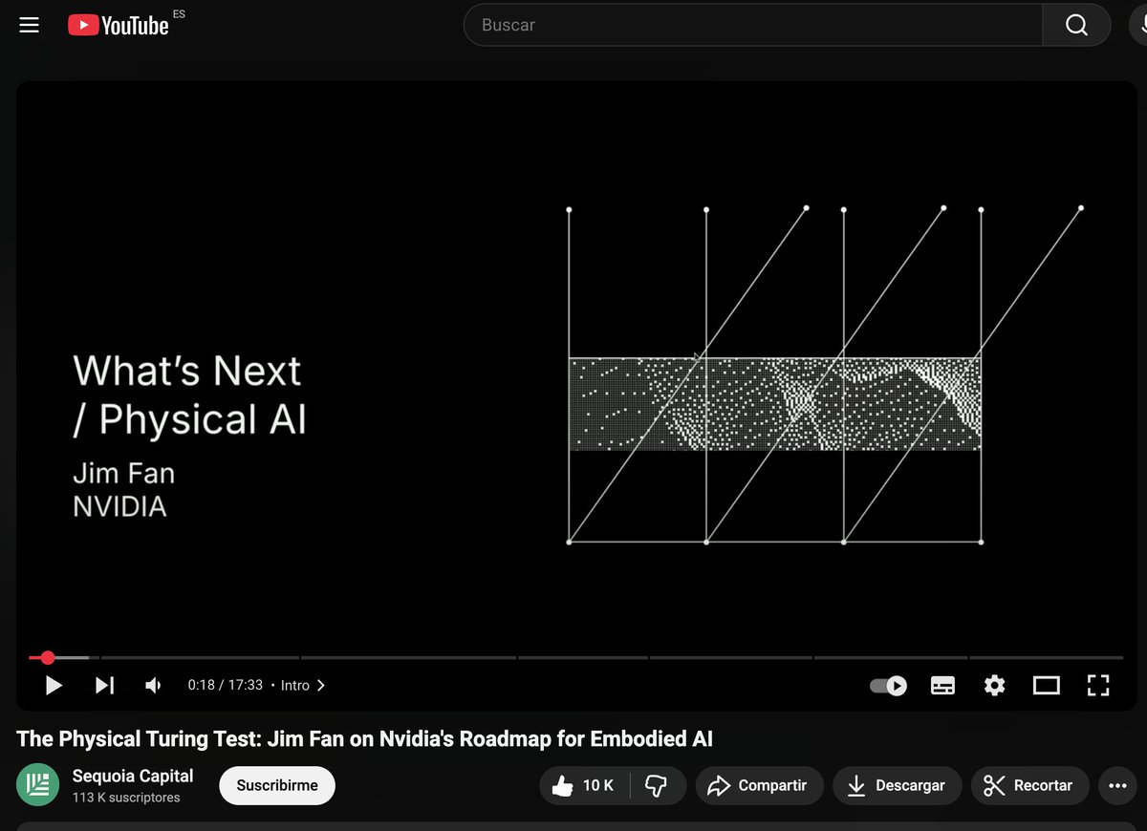Open the Sequoia Capital channel avatar
Image resolution: width=1147 pixels, height=831 pixels.
[x=37, y=785]
